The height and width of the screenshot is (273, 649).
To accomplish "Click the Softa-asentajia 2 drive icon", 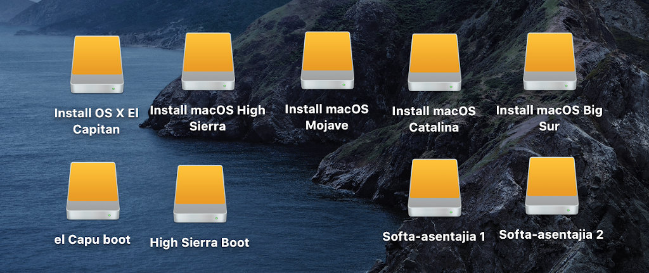I will click(x=552, y=186).
